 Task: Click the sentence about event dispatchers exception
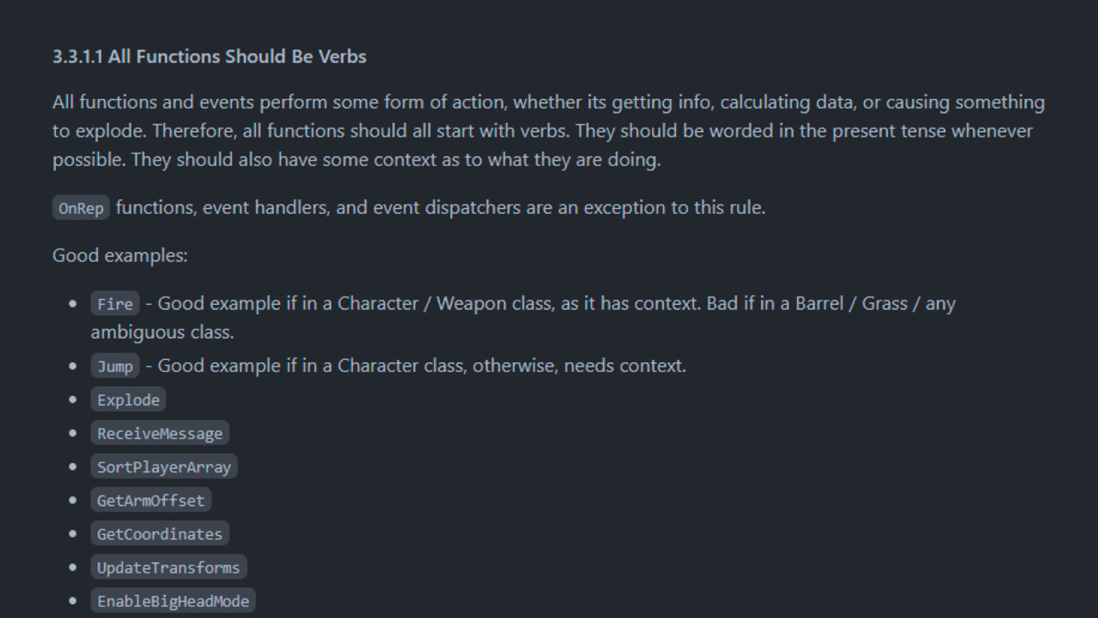(440, 208)
